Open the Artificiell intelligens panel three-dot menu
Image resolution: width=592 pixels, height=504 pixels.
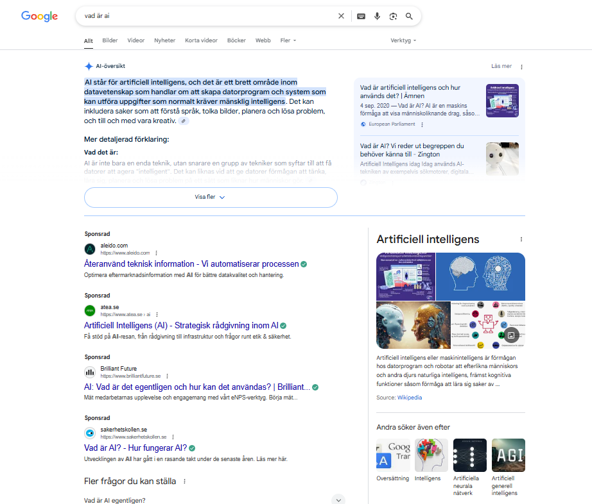click(x=521, y=239)
